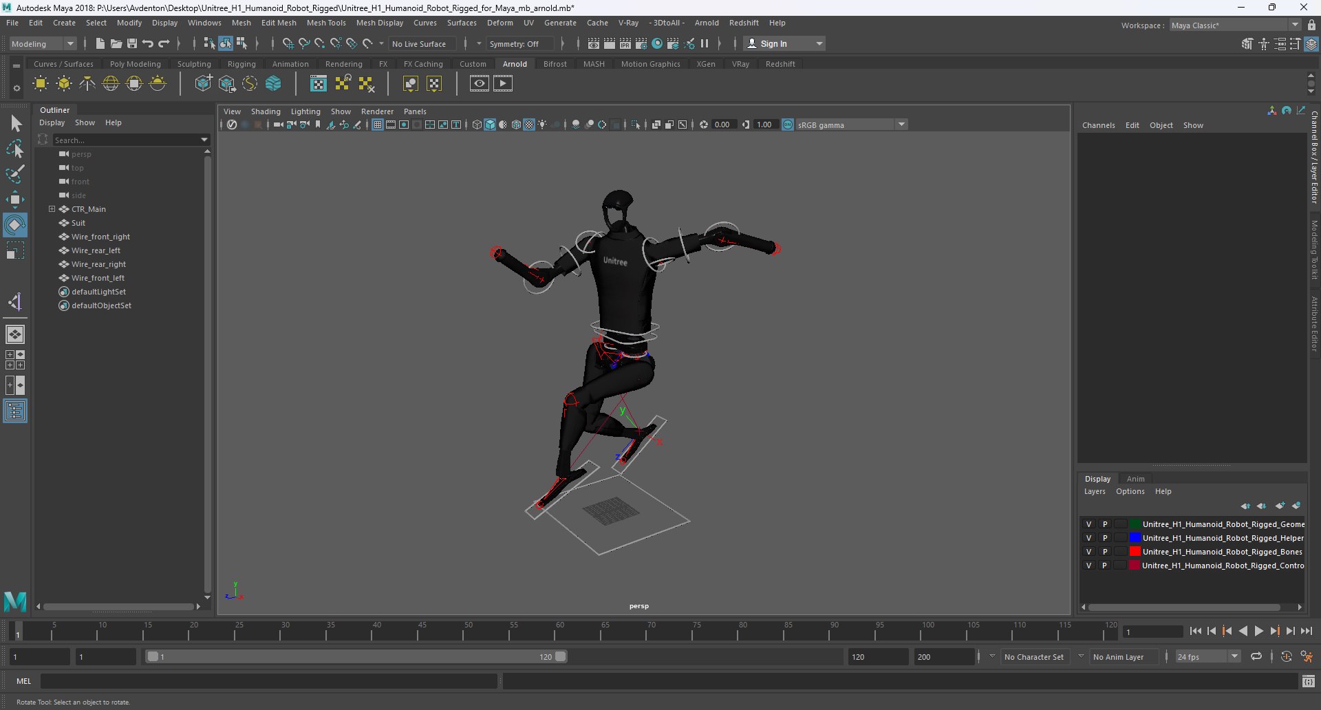Screen dimensions: 1321x710
Task: Open the viewport Shading menu
Action: point(266,111)
